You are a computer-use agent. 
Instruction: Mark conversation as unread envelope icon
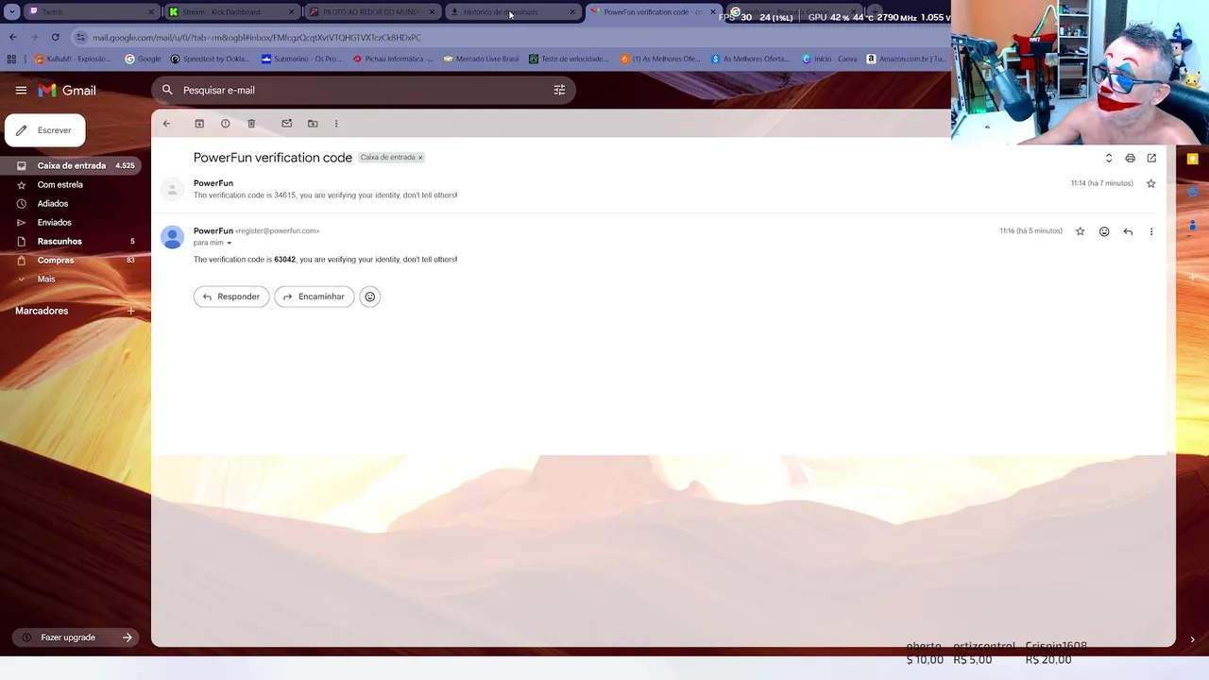[286, 124]
